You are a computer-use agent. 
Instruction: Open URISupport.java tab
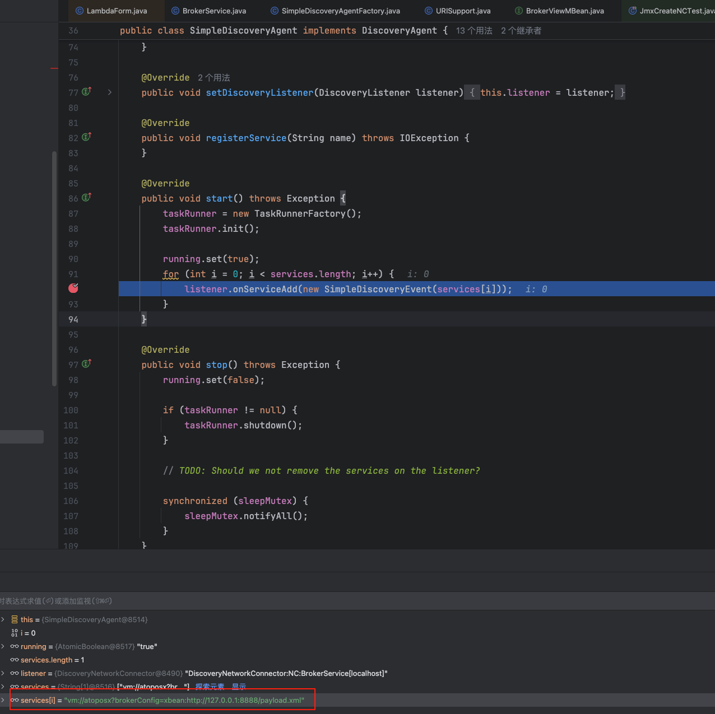click(463, 11)
